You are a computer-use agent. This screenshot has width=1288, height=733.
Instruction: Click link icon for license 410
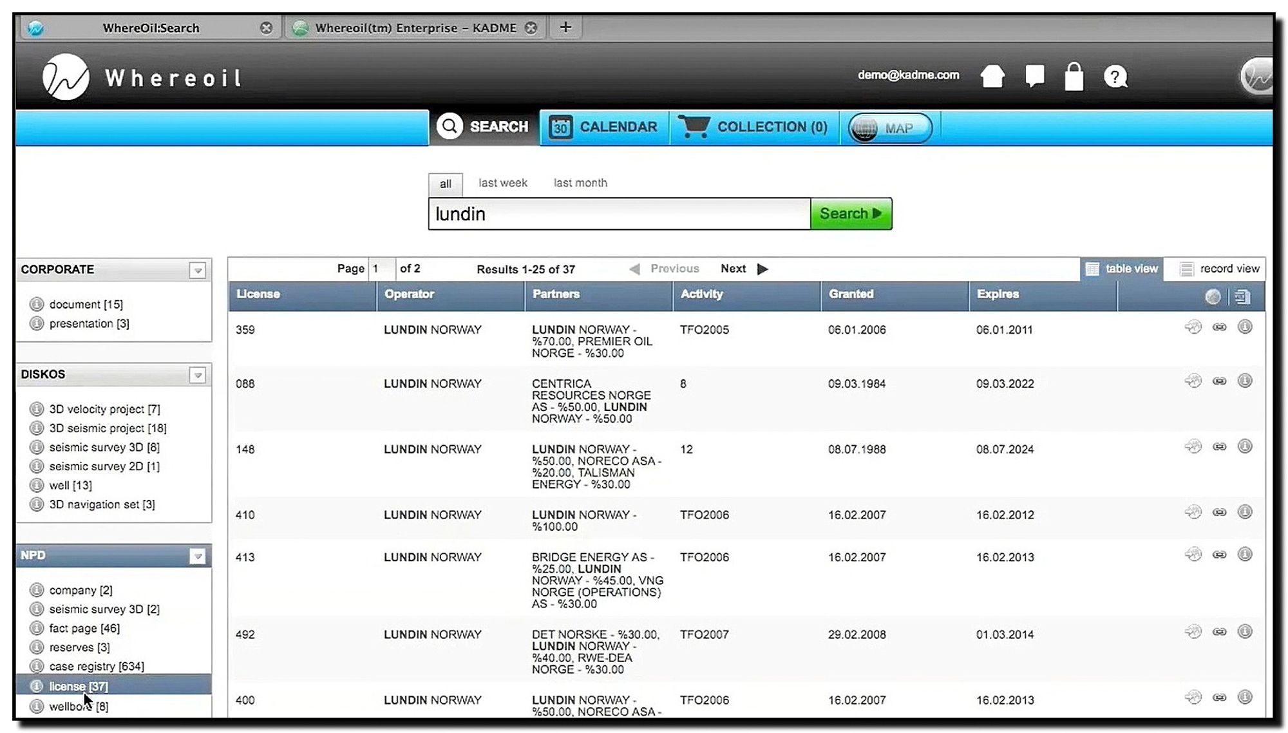point(1219,512)
